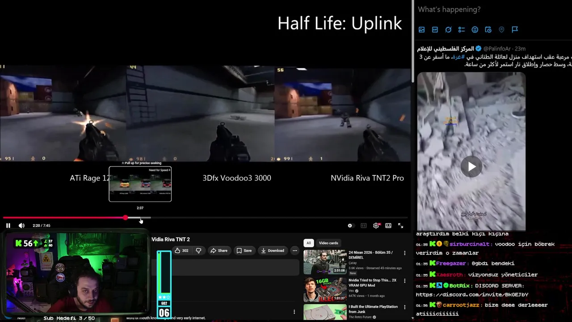Screen dimensions: 572x322
Task: Dislike the video thumbs-down button
Action: pyautogui.click(x=198, y=250)
